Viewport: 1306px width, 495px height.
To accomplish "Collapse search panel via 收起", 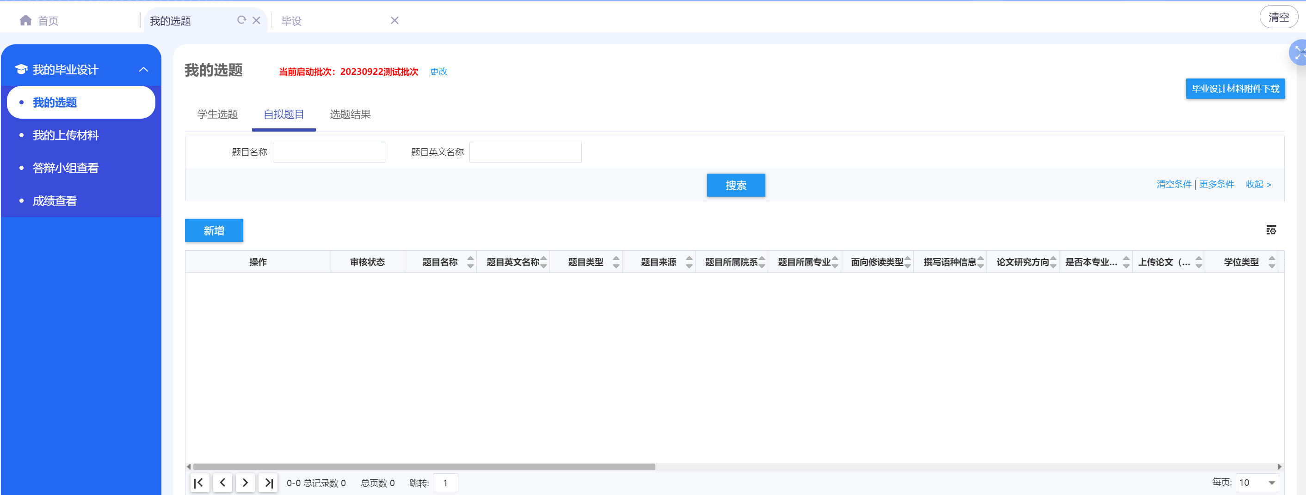I will pyautogui.click(x=1258, y=184).
